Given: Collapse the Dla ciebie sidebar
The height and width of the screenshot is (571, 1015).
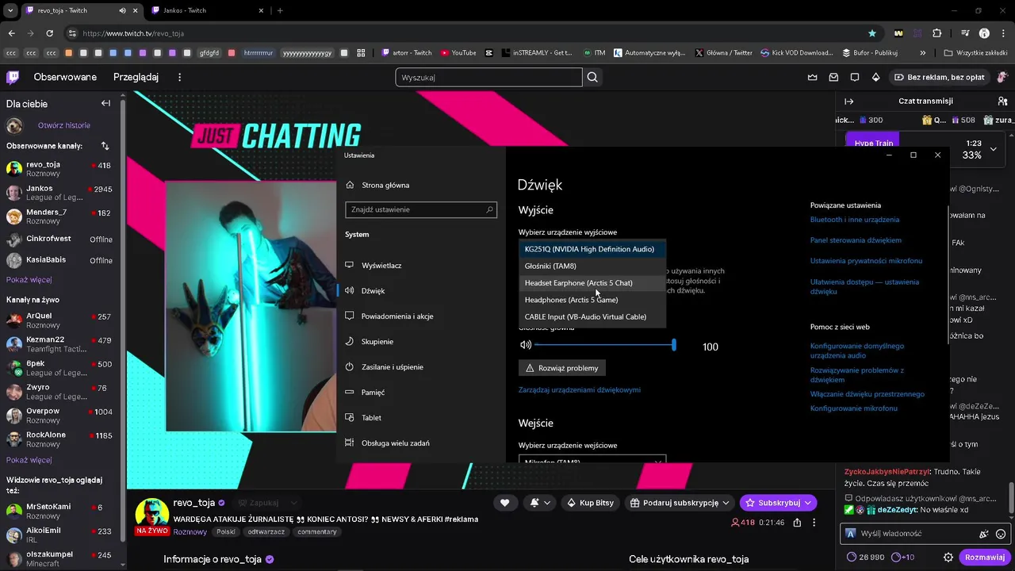Looking at the screenshot, I should click(x=105, y=103).
